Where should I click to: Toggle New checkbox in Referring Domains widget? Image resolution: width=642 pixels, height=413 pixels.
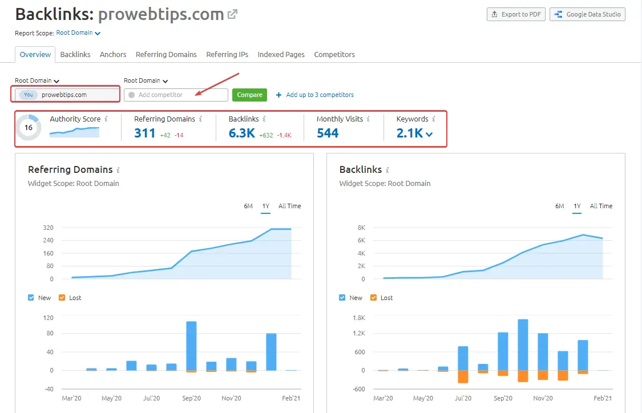[31, 298]
